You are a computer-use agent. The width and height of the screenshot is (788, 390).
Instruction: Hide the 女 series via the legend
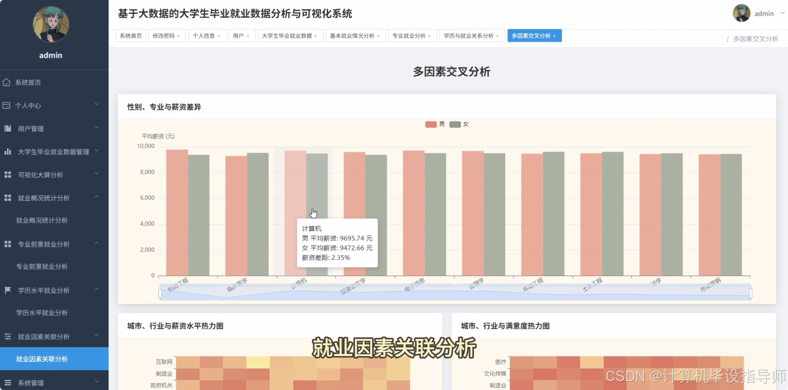tap(459, 124)
